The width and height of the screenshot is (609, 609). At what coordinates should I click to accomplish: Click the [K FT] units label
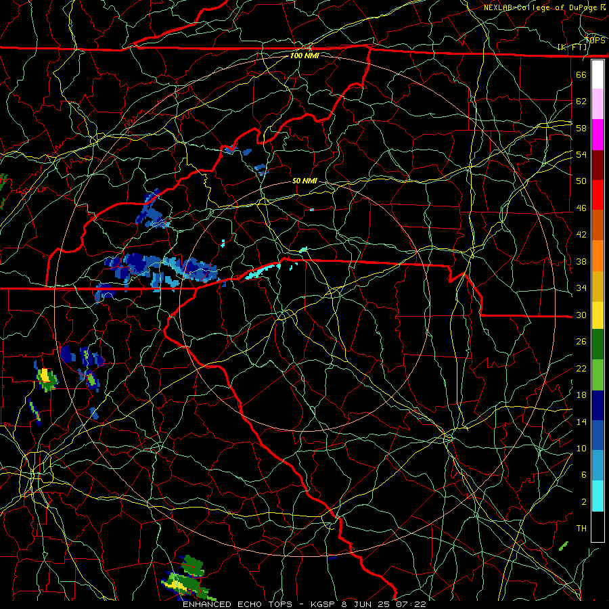click(572, 47)
